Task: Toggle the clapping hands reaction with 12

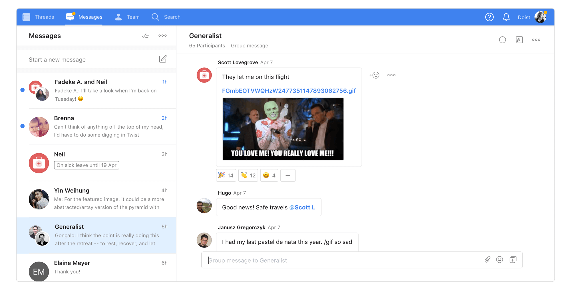Action: click(248, 175)
